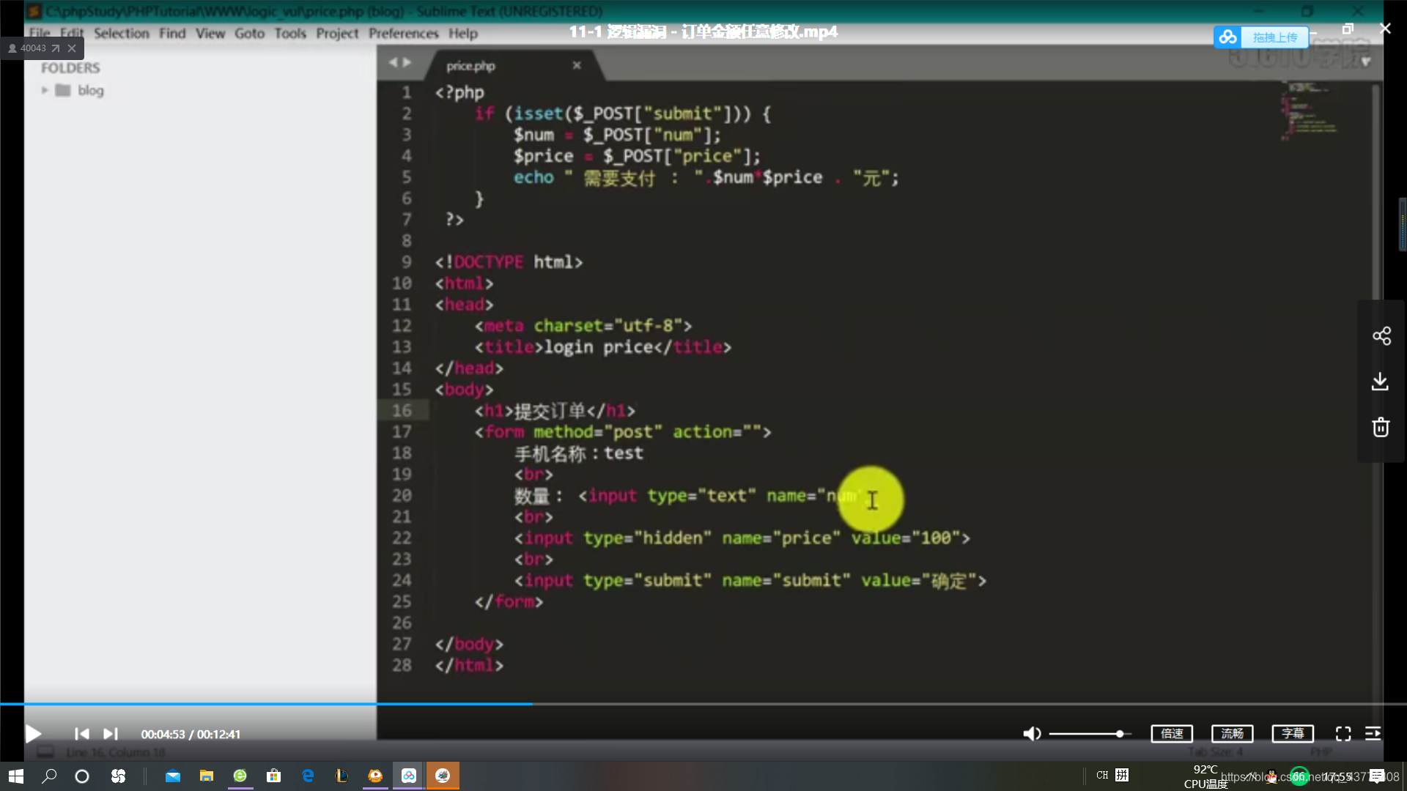Click the previous tab left arrow
Image resolution: width=1407 pixels, height=791 pixels.
[393, 62]
